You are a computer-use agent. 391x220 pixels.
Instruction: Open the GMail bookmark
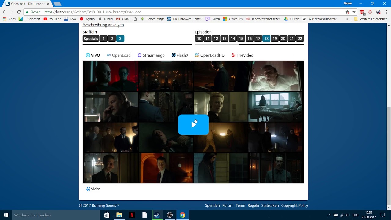point(123,19)
